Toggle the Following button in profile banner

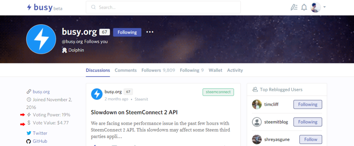[x=127, y=32]
